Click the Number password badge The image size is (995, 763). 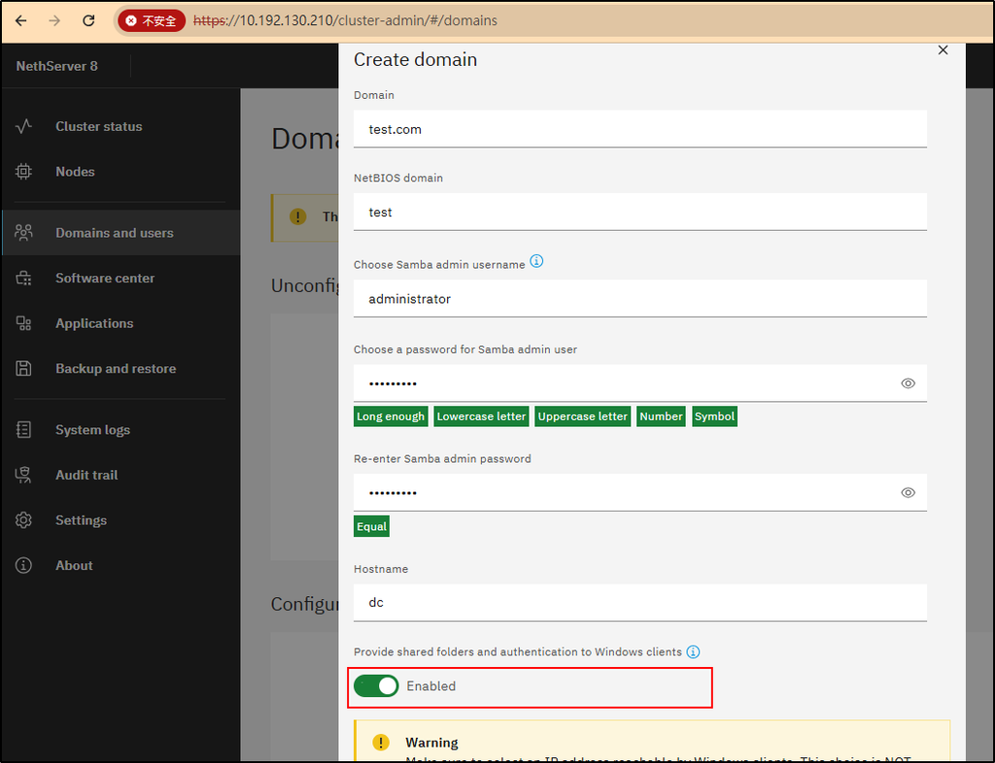pos(661,416)
